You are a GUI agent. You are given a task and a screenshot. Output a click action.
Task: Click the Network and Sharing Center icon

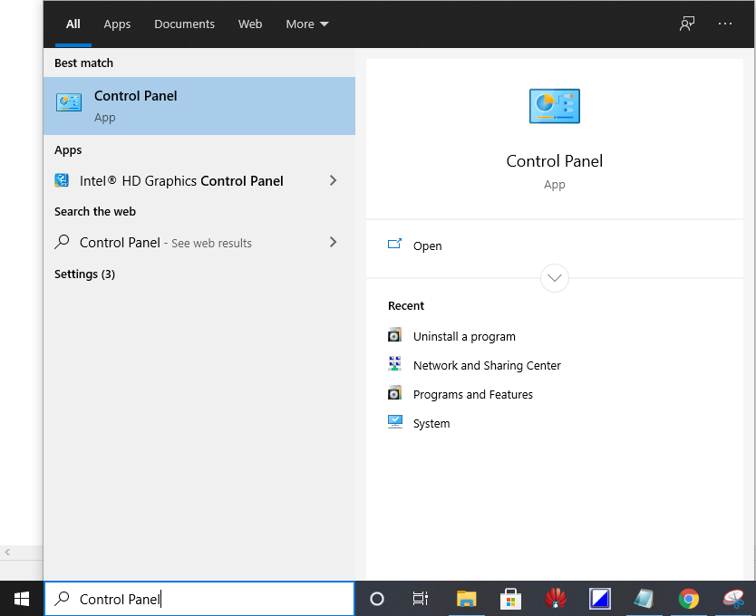pyautogui.click(x=395, y=363)
